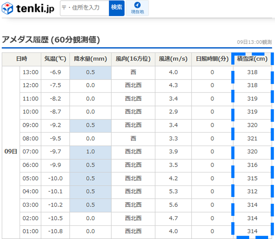The image size is (275, 239).
Task: Click the 現在地 location arrow icon
Action: tap(137, 5)
